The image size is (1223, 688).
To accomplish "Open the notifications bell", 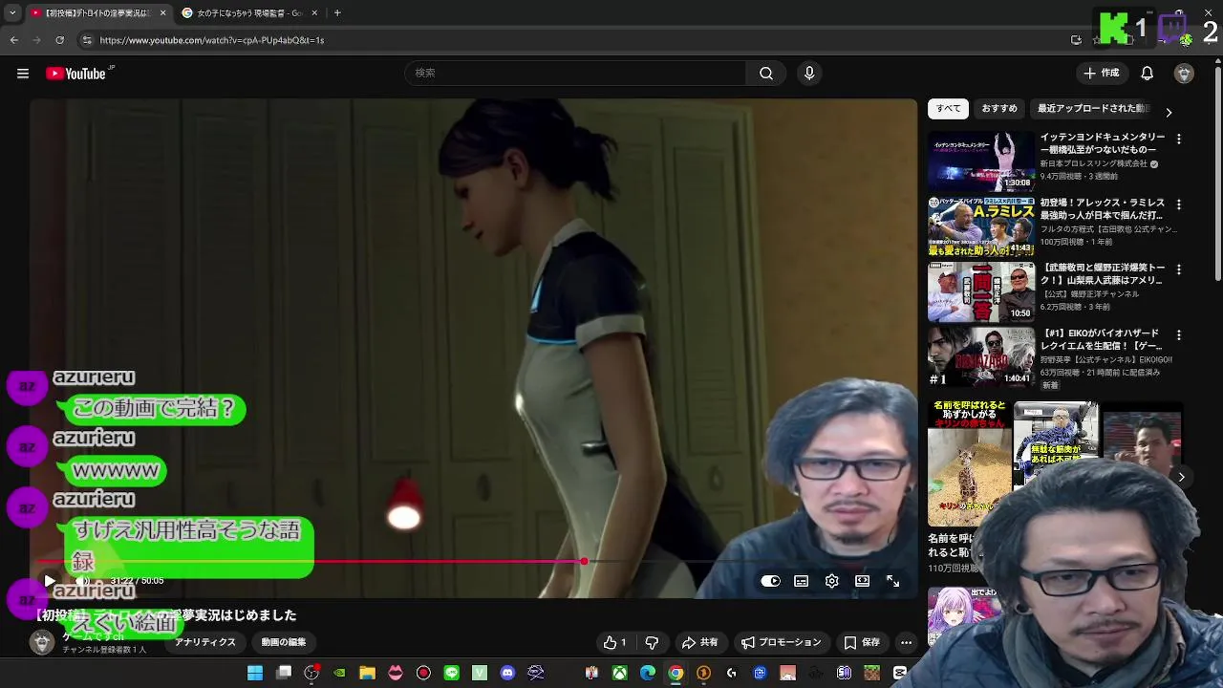I will point(1148,74).
